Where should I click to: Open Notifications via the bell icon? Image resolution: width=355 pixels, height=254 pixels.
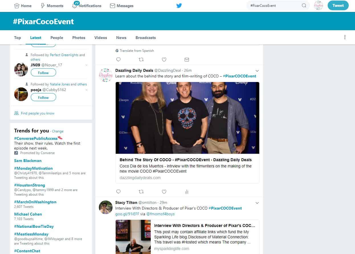point(75,6)
